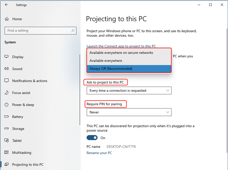Select the Notifications & actions icon
The image size is (228, 170).
(6, 81)
